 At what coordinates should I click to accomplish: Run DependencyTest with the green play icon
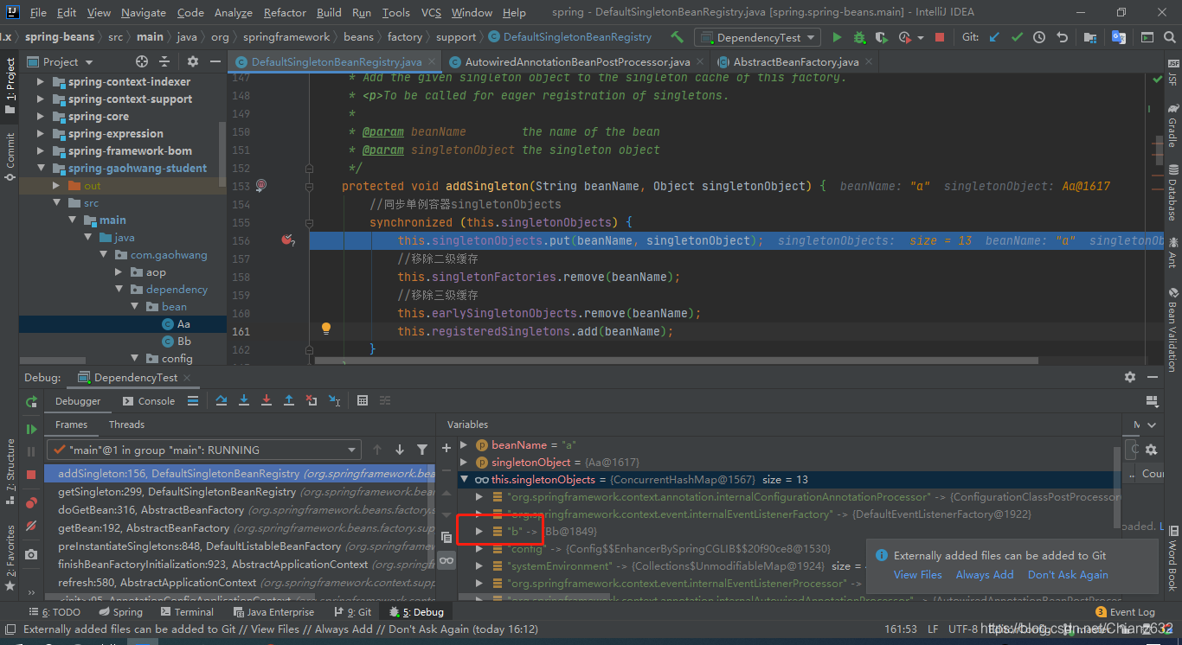tap(837, 37)
